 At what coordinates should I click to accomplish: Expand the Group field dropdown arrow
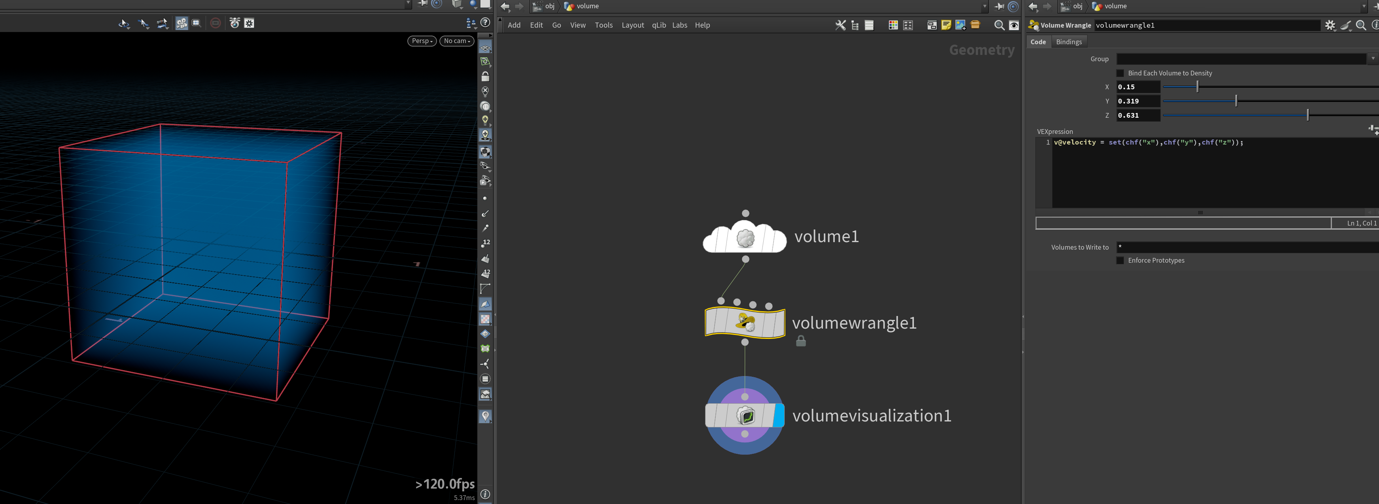click(x=1373, y=59)
